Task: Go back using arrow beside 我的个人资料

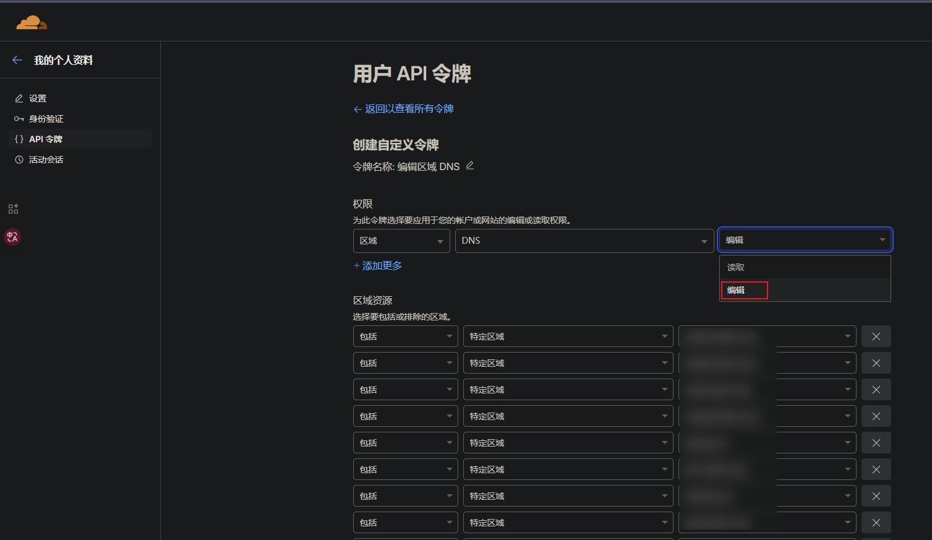Action: click(x=17, y=60)
